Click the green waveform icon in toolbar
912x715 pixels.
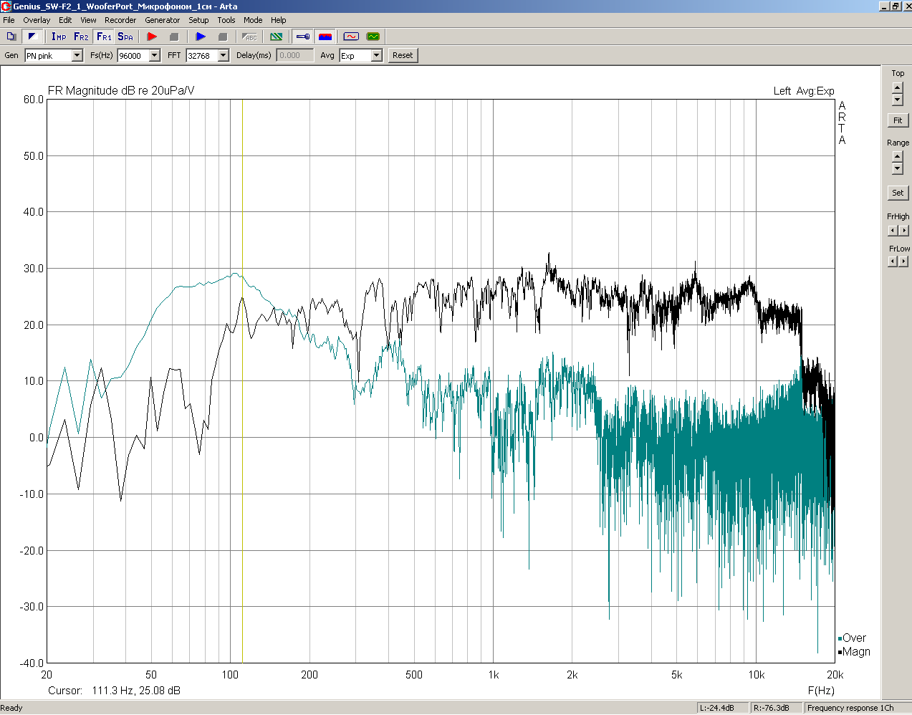point(373,37)
